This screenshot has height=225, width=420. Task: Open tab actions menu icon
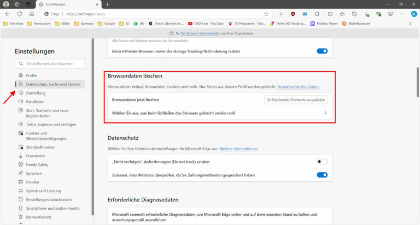pos(28,4)
